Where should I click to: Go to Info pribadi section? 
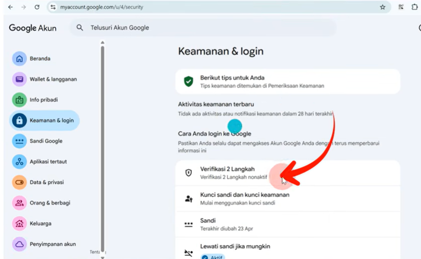(44, 100)
